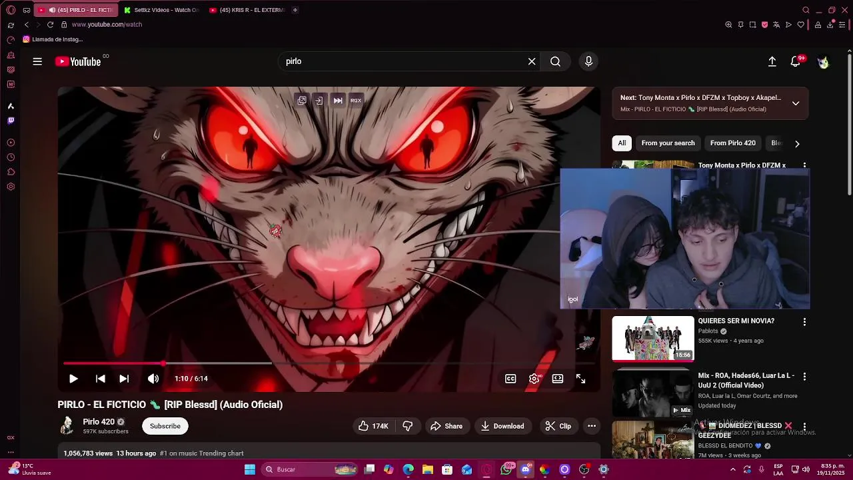This screenshot has height=480, width=853.
Task: Add page to bookmarks with heart
Action: click(x=800, y=25)
